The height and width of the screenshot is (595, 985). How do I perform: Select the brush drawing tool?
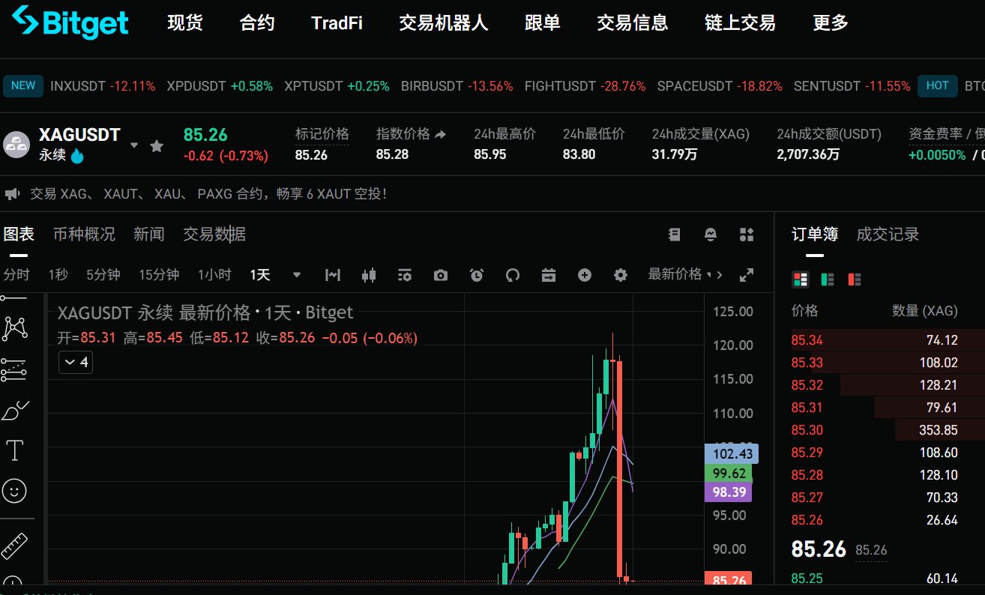point(15,410)
